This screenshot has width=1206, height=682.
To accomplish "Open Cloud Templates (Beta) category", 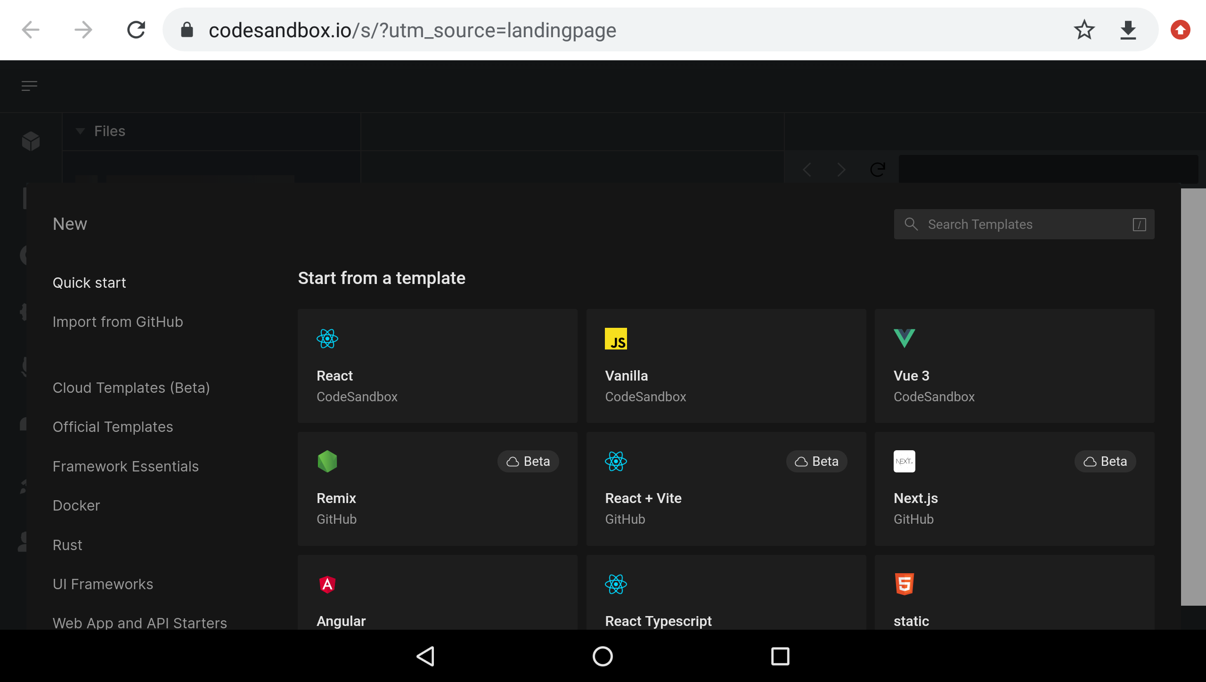I will coord(131,388).
